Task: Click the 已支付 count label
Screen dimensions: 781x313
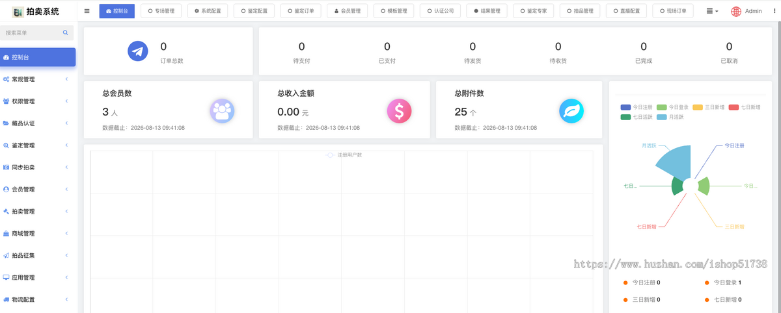Action: pyautogui.click(x=387, y=61)
